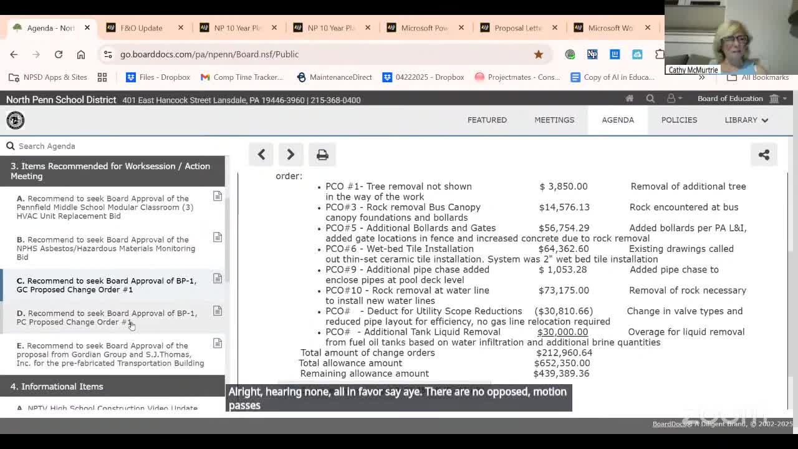Switch to the Microsoft Word browser tab
This screenshot has width=798, height=449.
pyautogui.click(x=611, y=28)
